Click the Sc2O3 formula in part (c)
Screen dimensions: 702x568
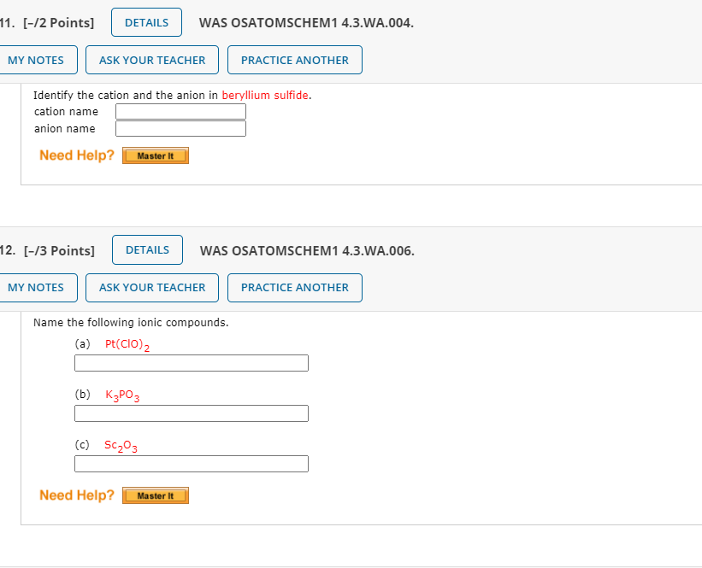click(x=121, y=445)
